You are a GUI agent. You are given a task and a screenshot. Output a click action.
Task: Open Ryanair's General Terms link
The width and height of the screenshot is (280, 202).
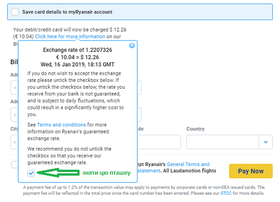tap(188, 164)
